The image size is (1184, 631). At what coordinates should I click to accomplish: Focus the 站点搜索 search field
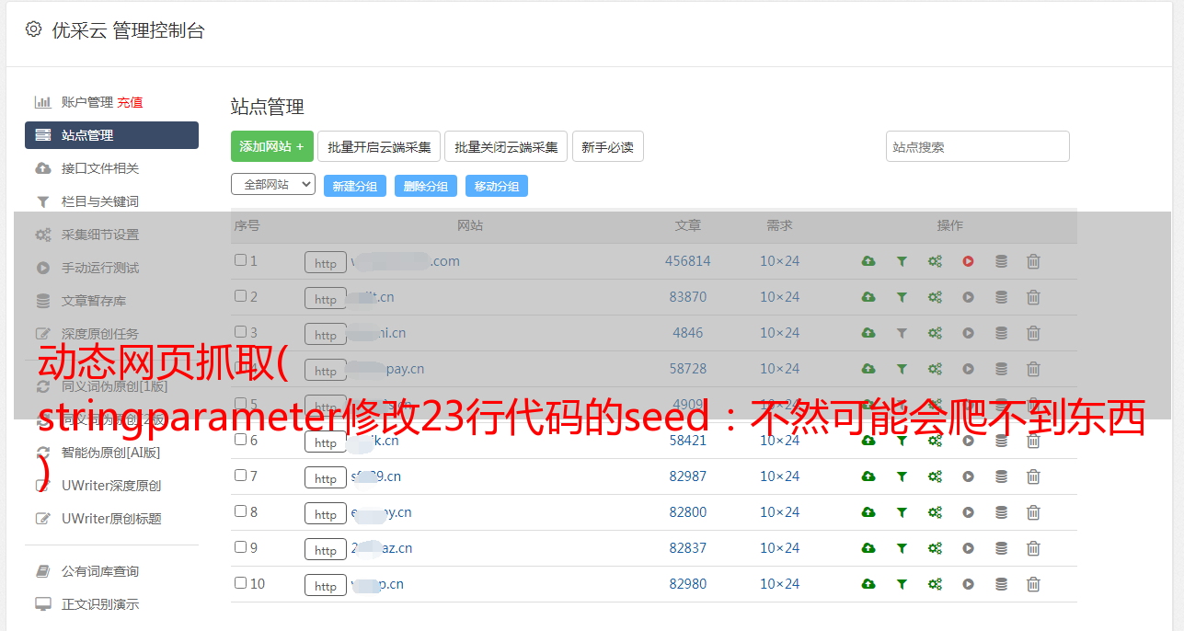(x=978, y=146)
